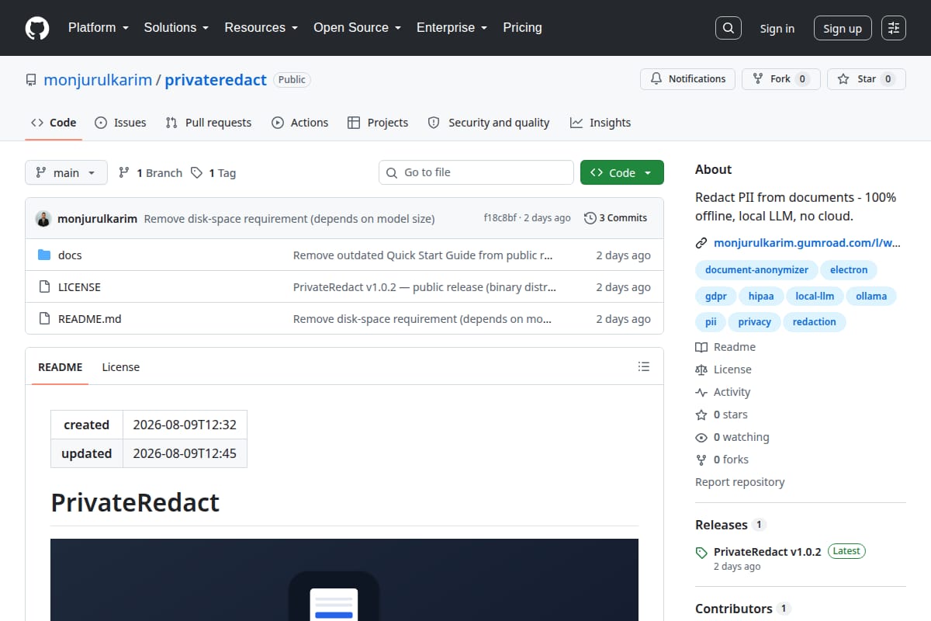This screenshot has height=621, width=931.
Task: Expand the green Code dropdown button
Action: [622, 172]
